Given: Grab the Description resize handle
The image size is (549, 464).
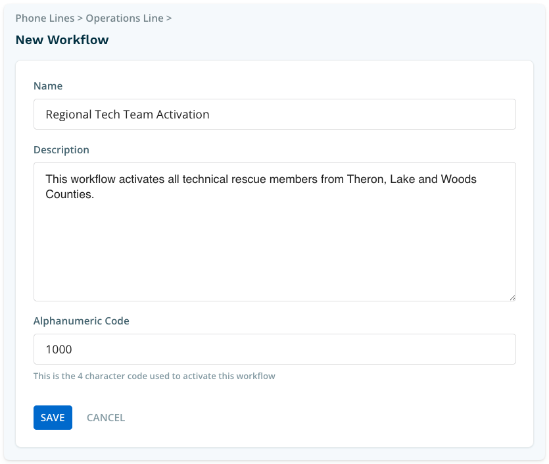Looking at the screenshot, I should click(512, 298).
